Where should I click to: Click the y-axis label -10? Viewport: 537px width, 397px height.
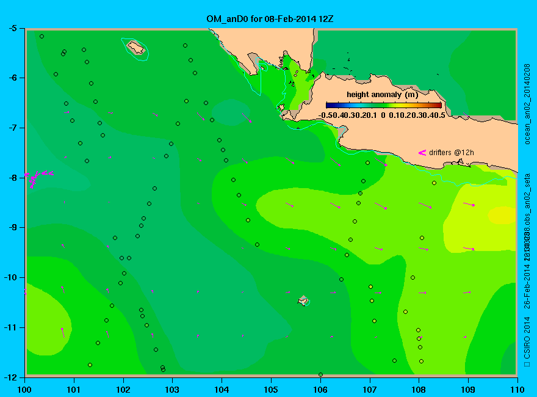tap(10, 277)
